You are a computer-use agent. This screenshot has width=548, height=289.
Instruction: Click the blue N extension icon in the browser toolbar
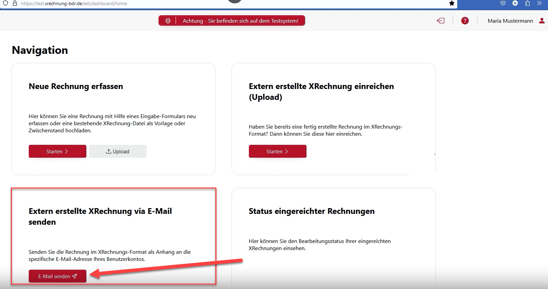point(515,3)
